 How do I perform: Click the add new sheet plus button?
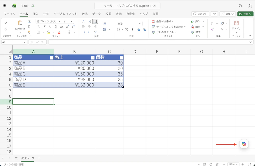[39, 158]
